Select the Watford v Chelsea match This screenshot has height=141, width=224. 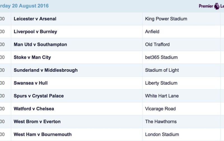[x=34, y=109]
